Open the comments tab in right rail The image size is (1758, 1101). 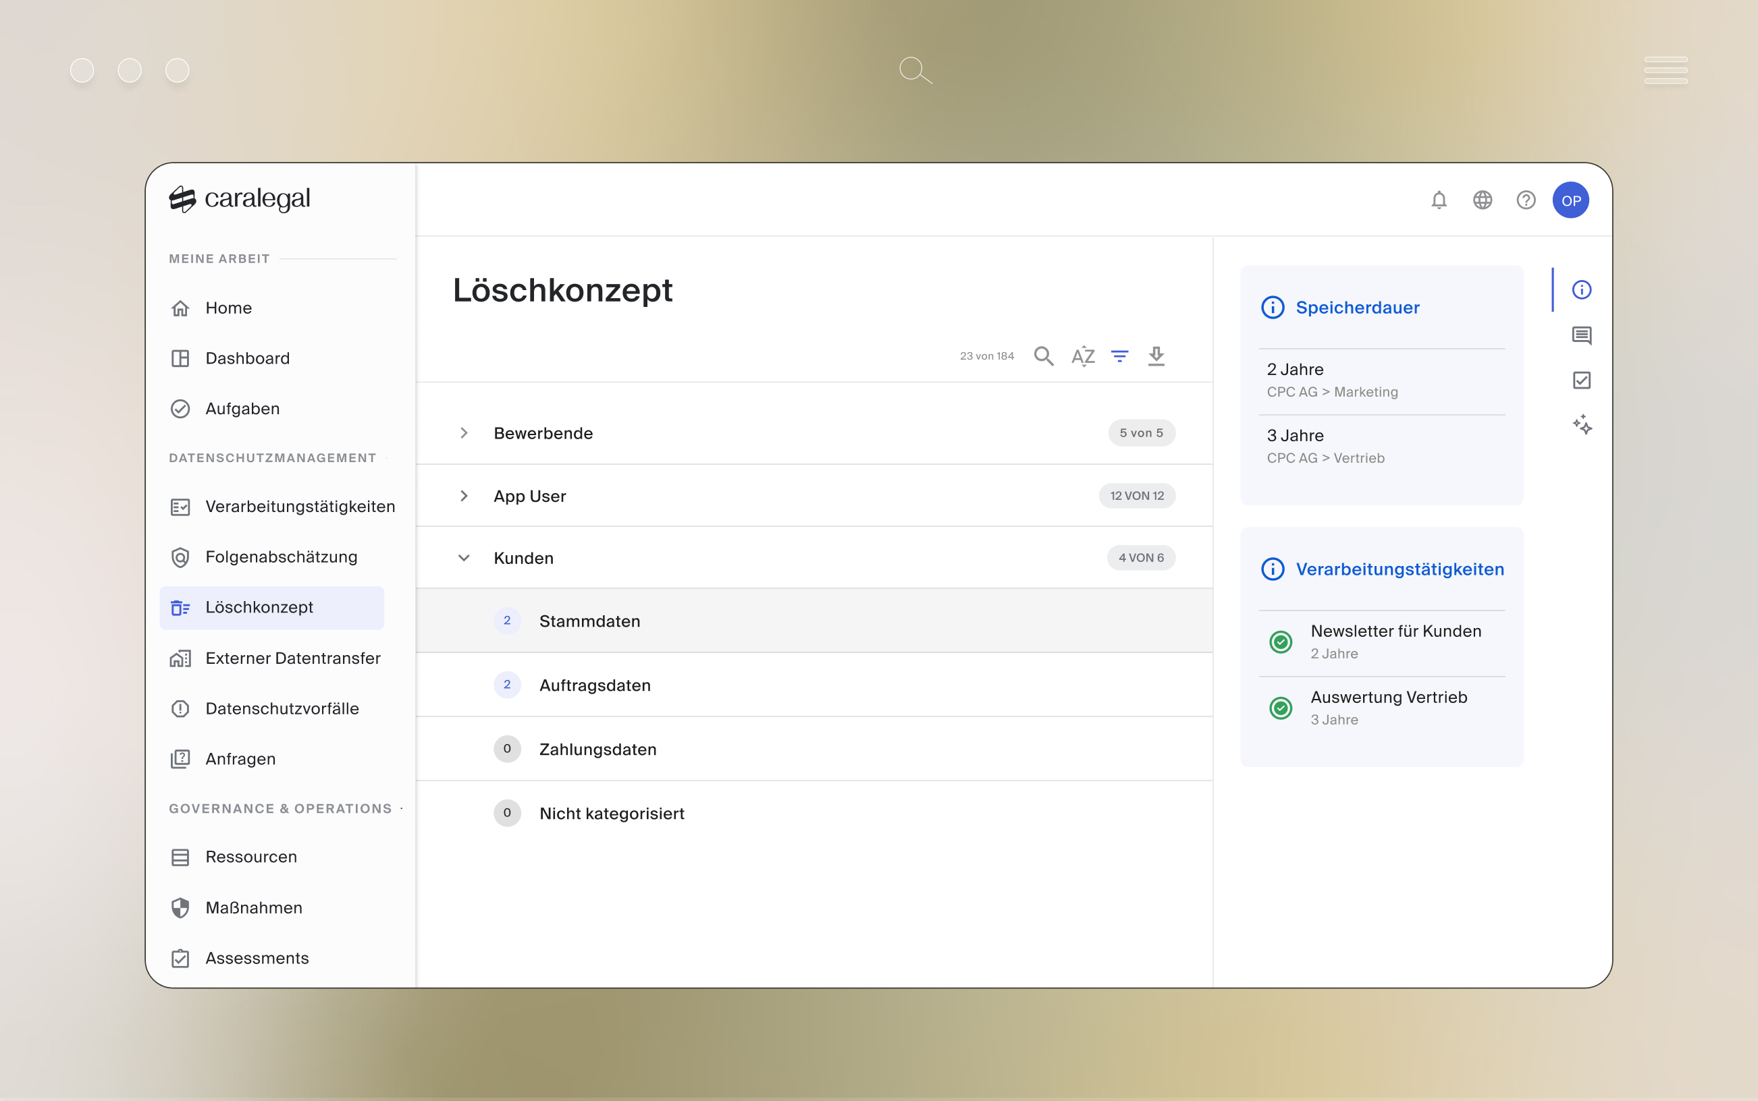(x=1581, y=335)
